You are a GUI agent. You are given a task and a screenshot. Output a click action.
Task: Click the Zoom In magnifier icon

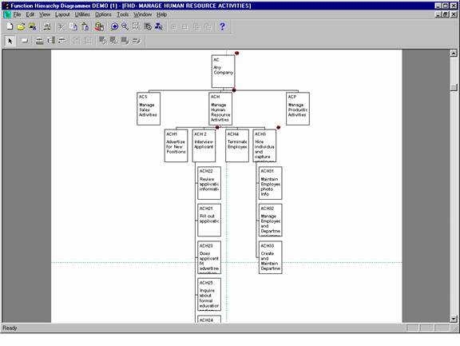114,26
